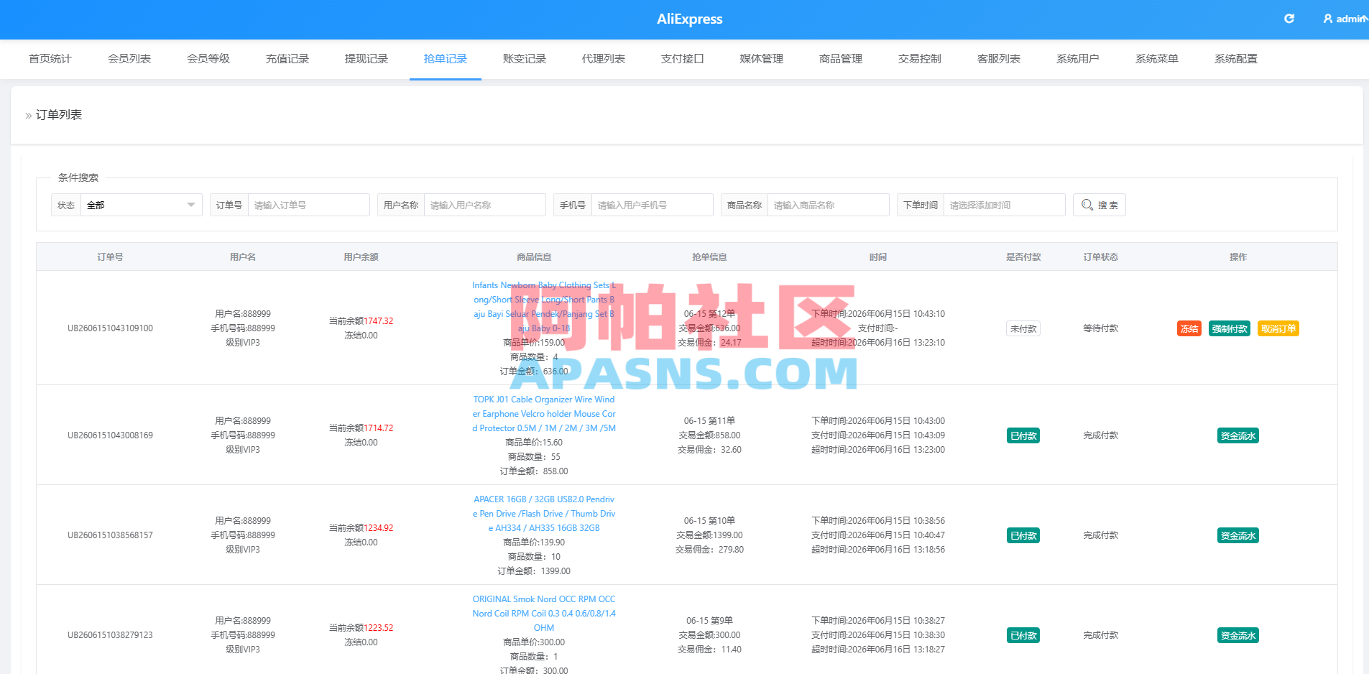Screen dimensions: 1369x674
Task: Click order number UB2606151043008169
Action: [x=110, y=435]
